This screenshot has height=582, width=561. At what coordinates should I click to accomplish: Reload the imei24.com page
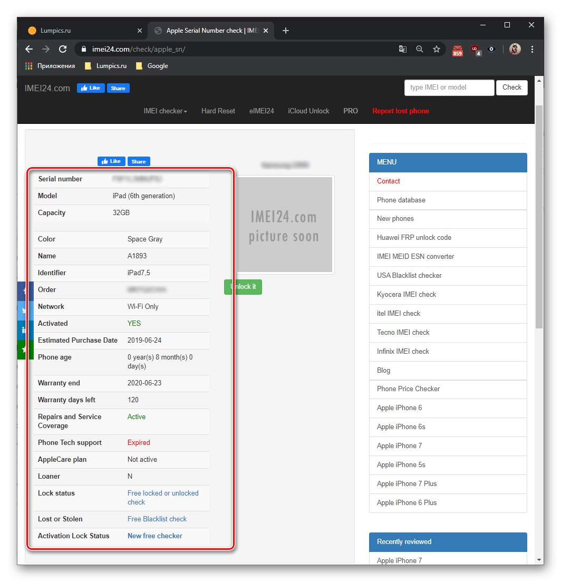tap(63, 49)
